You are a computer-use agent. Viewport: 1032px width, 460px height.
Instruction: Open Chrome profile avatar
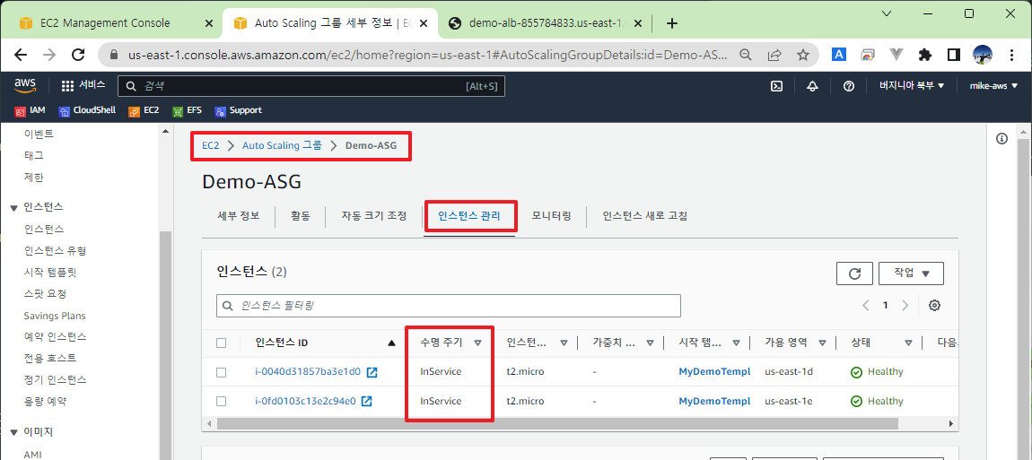point(982,55)
